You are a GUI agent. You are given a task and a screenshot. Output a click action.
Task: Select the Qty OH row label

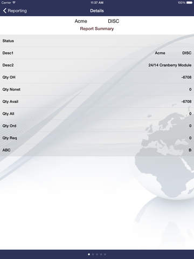coord(9,77)
